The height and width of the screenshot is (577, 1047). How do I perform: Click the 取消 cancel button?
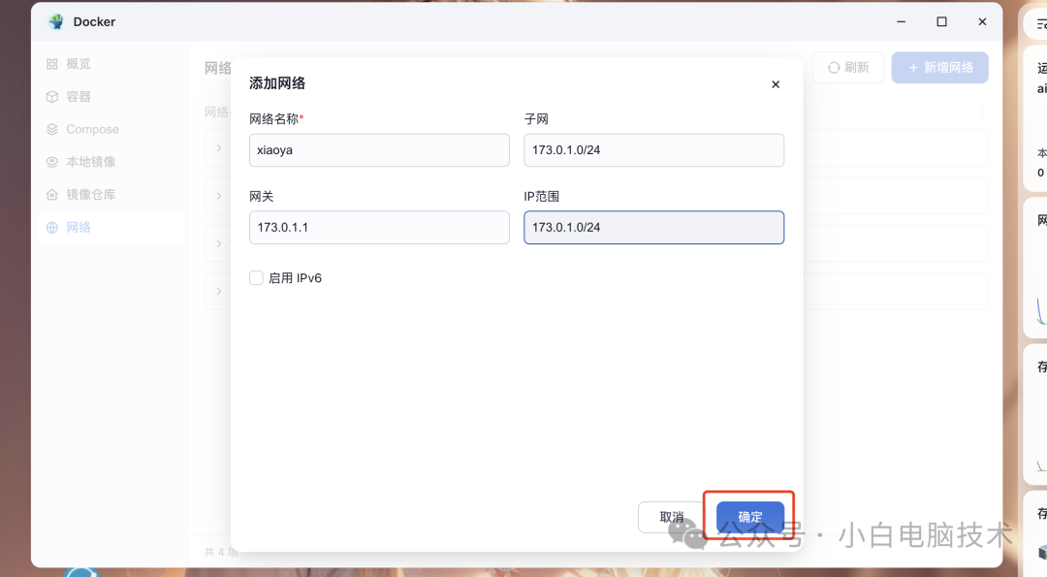(671, 517)
